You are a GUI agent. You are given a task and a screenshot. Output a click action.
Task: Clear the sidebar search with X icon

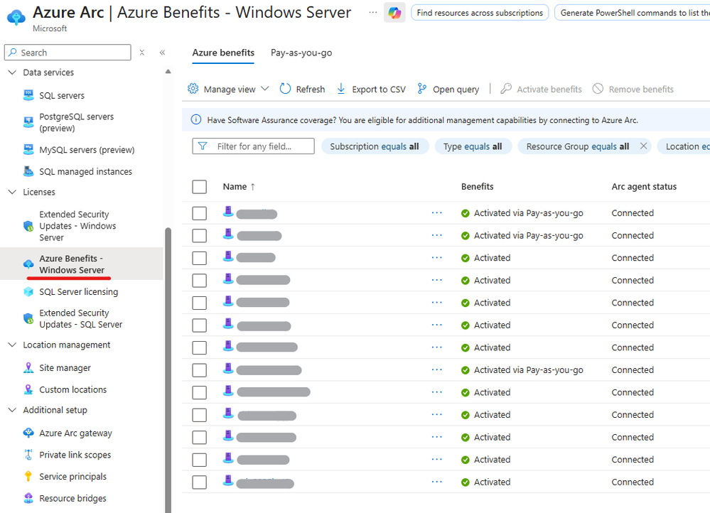(x=141, y=53)
